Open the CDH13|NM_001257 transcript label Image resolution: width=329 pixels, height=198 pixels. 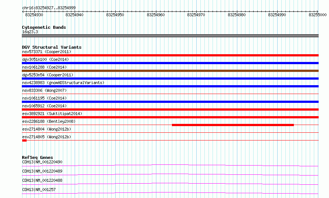tap(39, 190)
